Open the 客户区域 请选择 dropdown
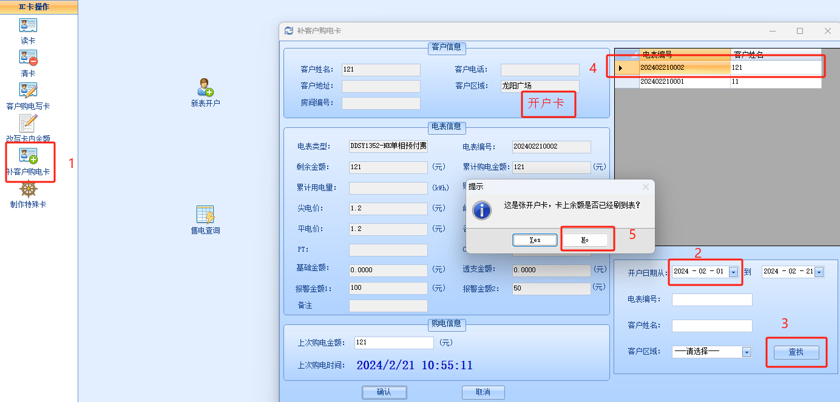Image resolution: width=840 pixels, height=402 pixels. (747, 352)
